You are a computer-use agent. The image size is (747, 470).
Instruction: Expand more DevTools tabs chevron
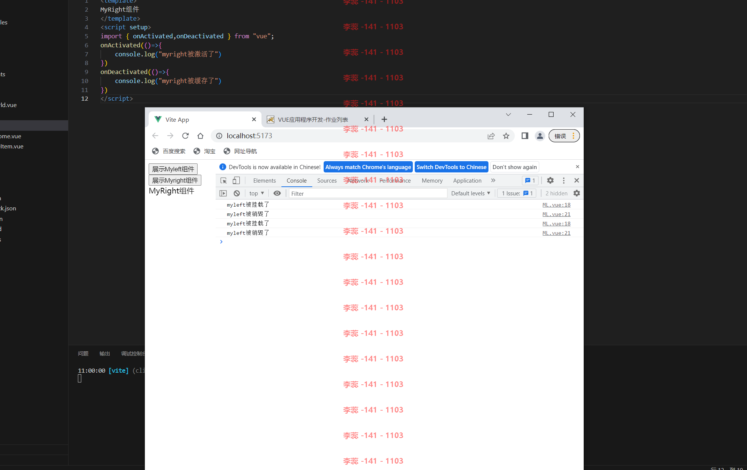click(x=493, y=180)
